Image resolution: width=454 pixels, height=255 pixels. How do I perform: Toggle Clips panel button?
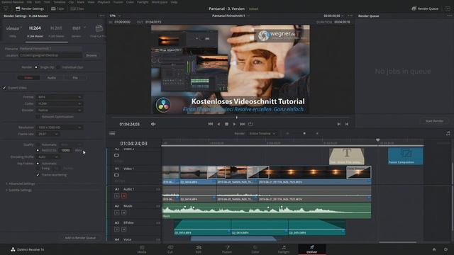click(x=77, y=8)
